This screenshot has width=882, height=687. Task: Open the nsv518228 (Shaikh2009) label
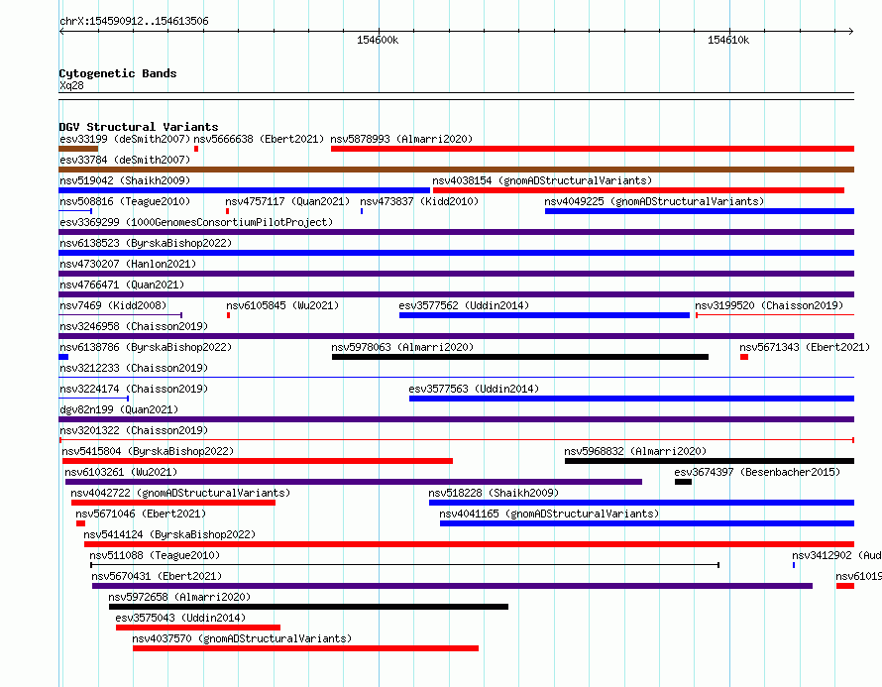(494, 493)
